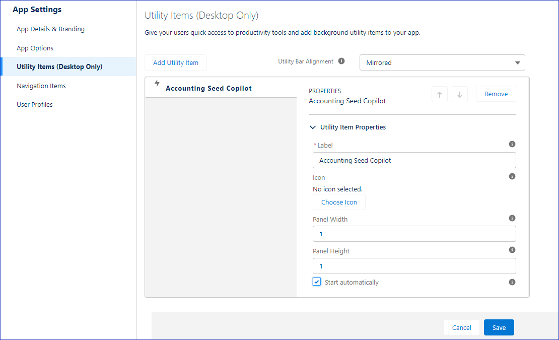The image size is (559, 340).
Task: Click the Panel Height info icon
Action: click(512, 250)
